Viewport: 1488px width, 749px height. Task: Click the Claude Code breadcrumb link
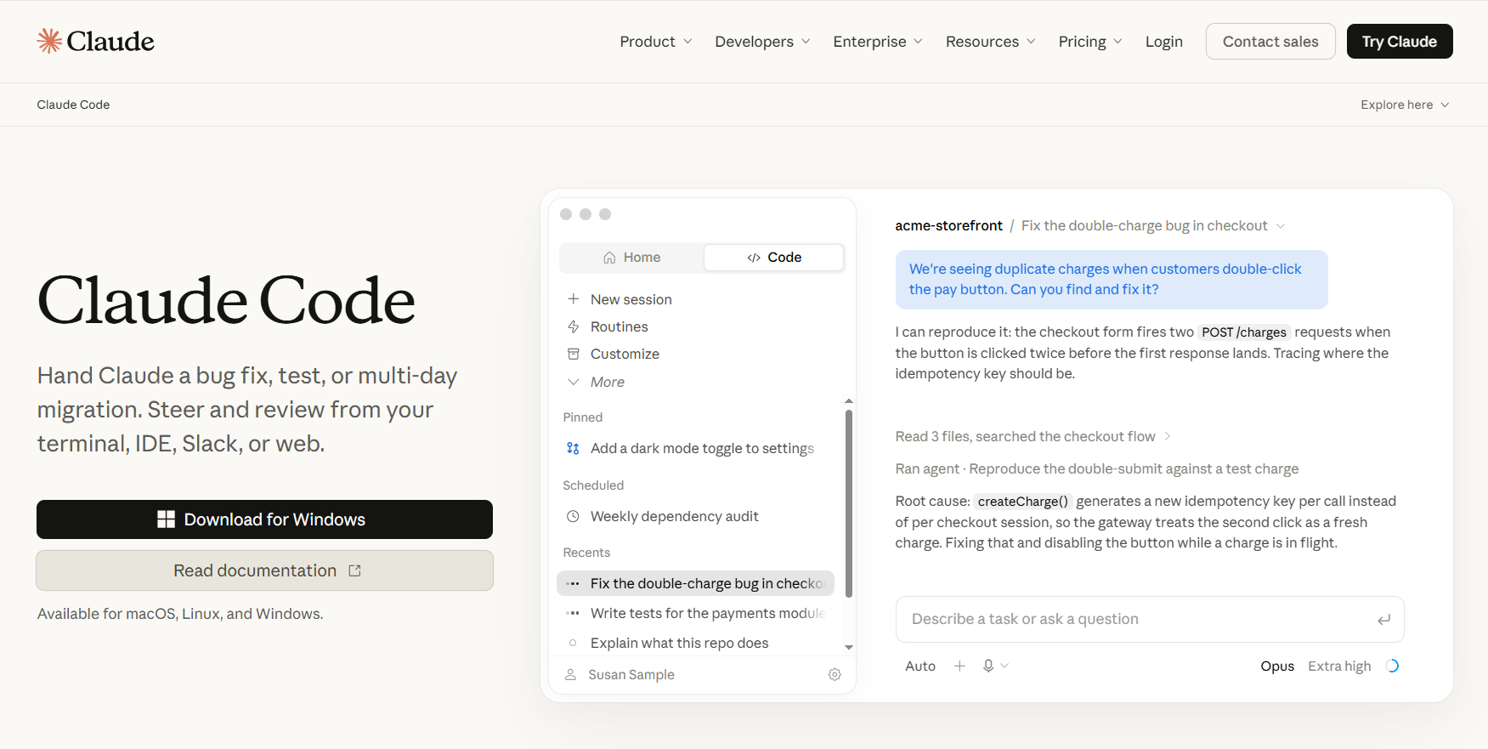pos(73,105)
